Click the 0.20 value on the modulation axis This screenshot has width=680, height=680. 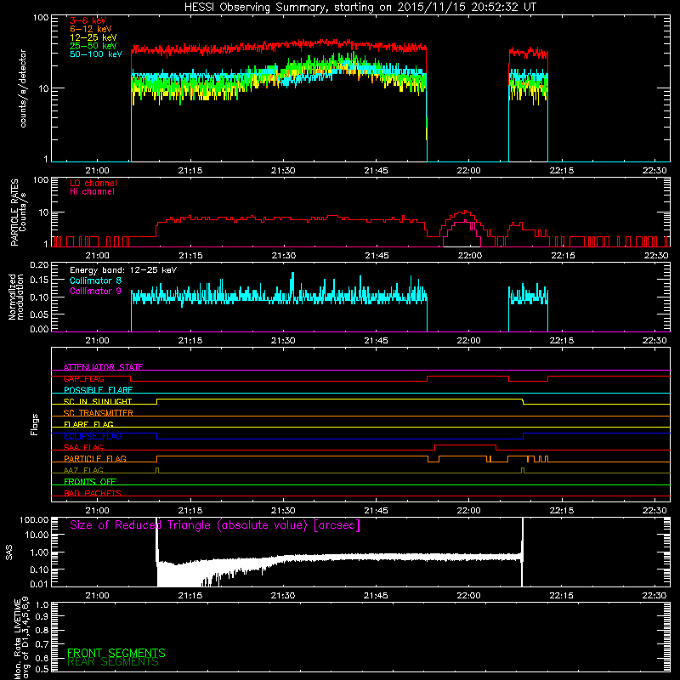39,265
